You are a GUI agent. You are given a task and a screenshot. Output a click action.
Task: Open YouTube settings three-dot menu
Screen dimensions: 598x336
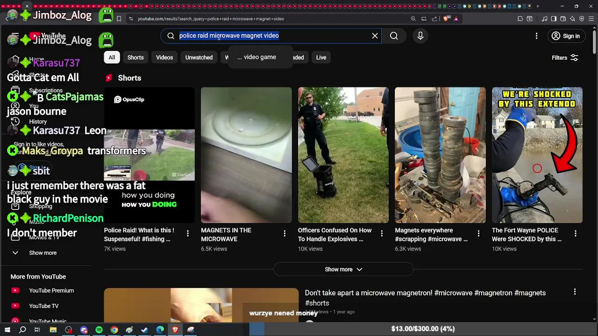click(536, 36)
